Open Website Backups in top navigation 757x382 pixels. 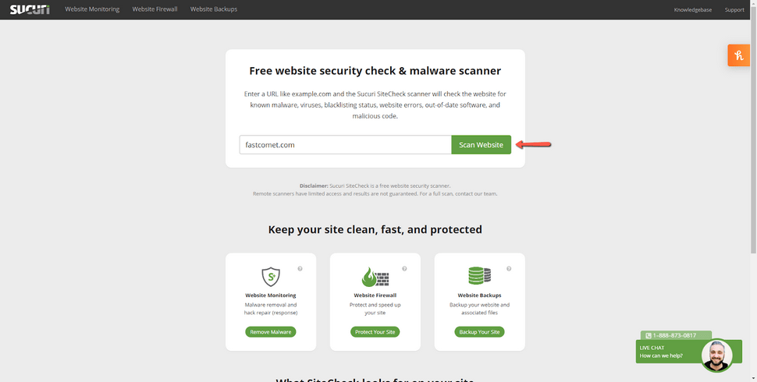coord(213,9)
